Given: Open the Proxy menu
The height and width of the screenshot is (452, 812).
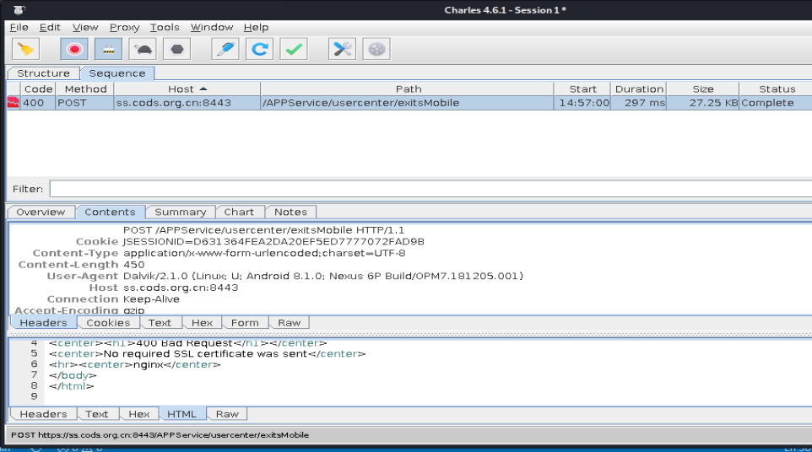Looking at the screenshot, I should [x=124, y=28].
